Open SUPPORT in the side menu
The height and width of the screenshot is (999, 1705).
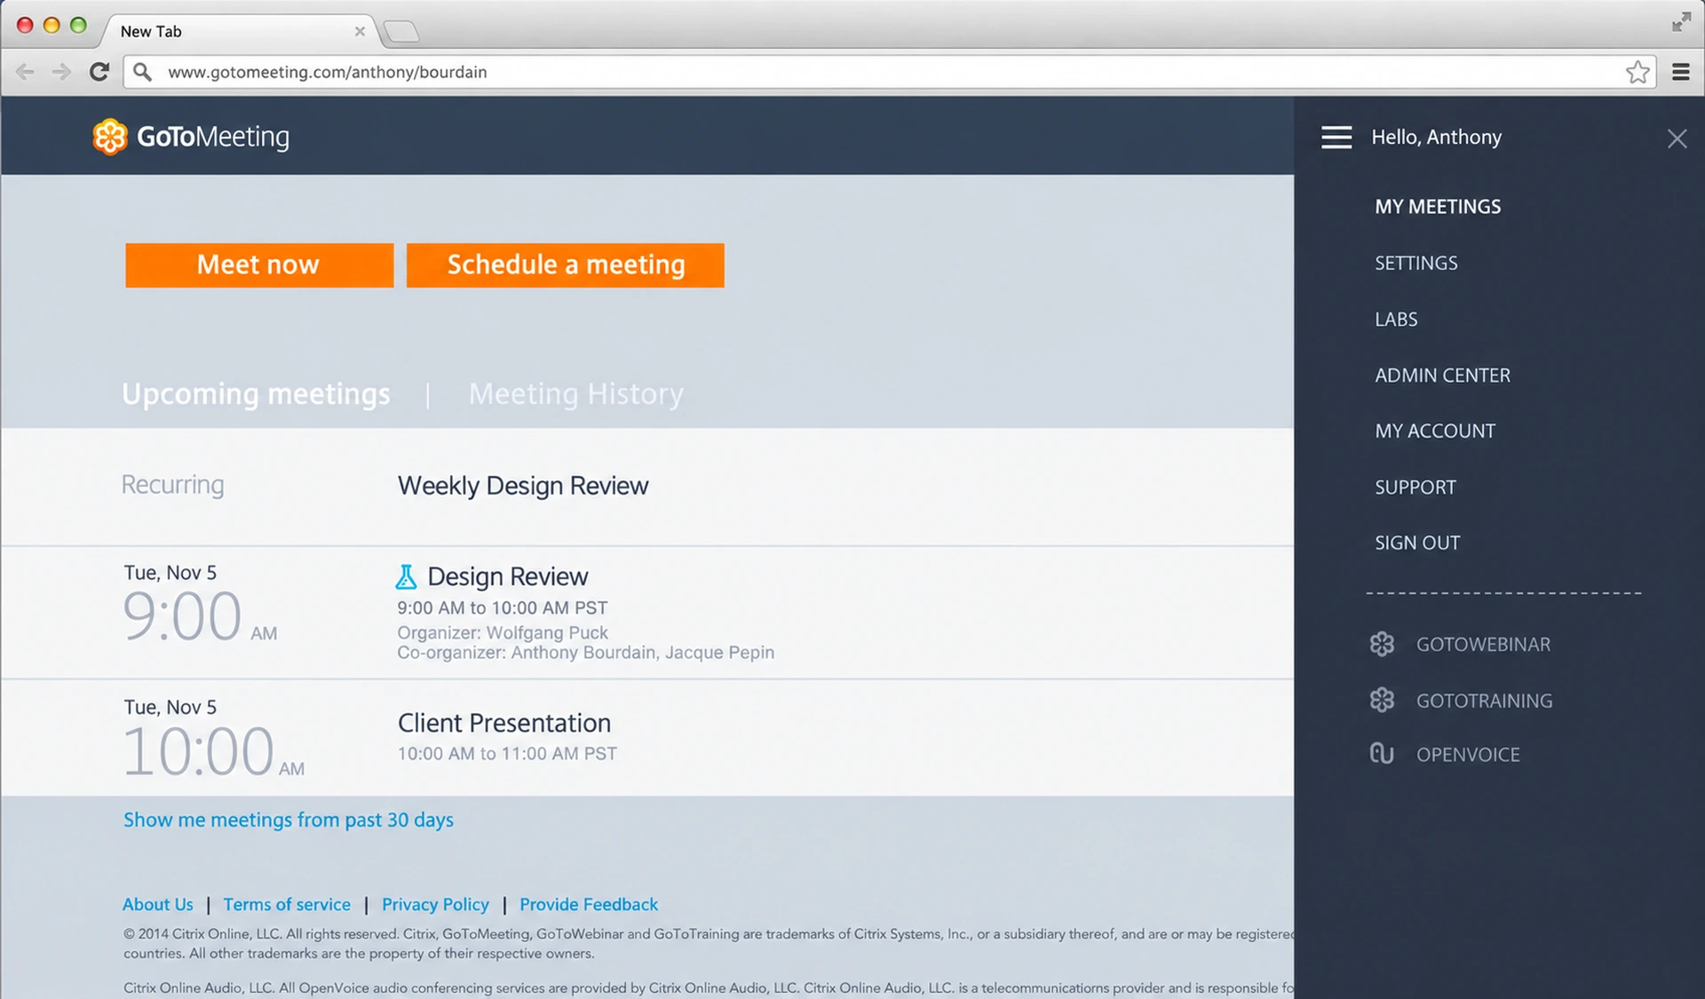point(1416,487)
